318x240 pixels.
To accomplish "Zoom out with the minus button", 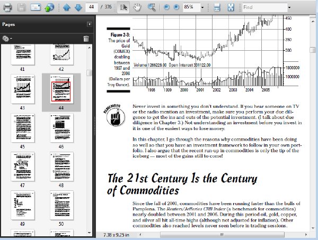I will [166, 7].
